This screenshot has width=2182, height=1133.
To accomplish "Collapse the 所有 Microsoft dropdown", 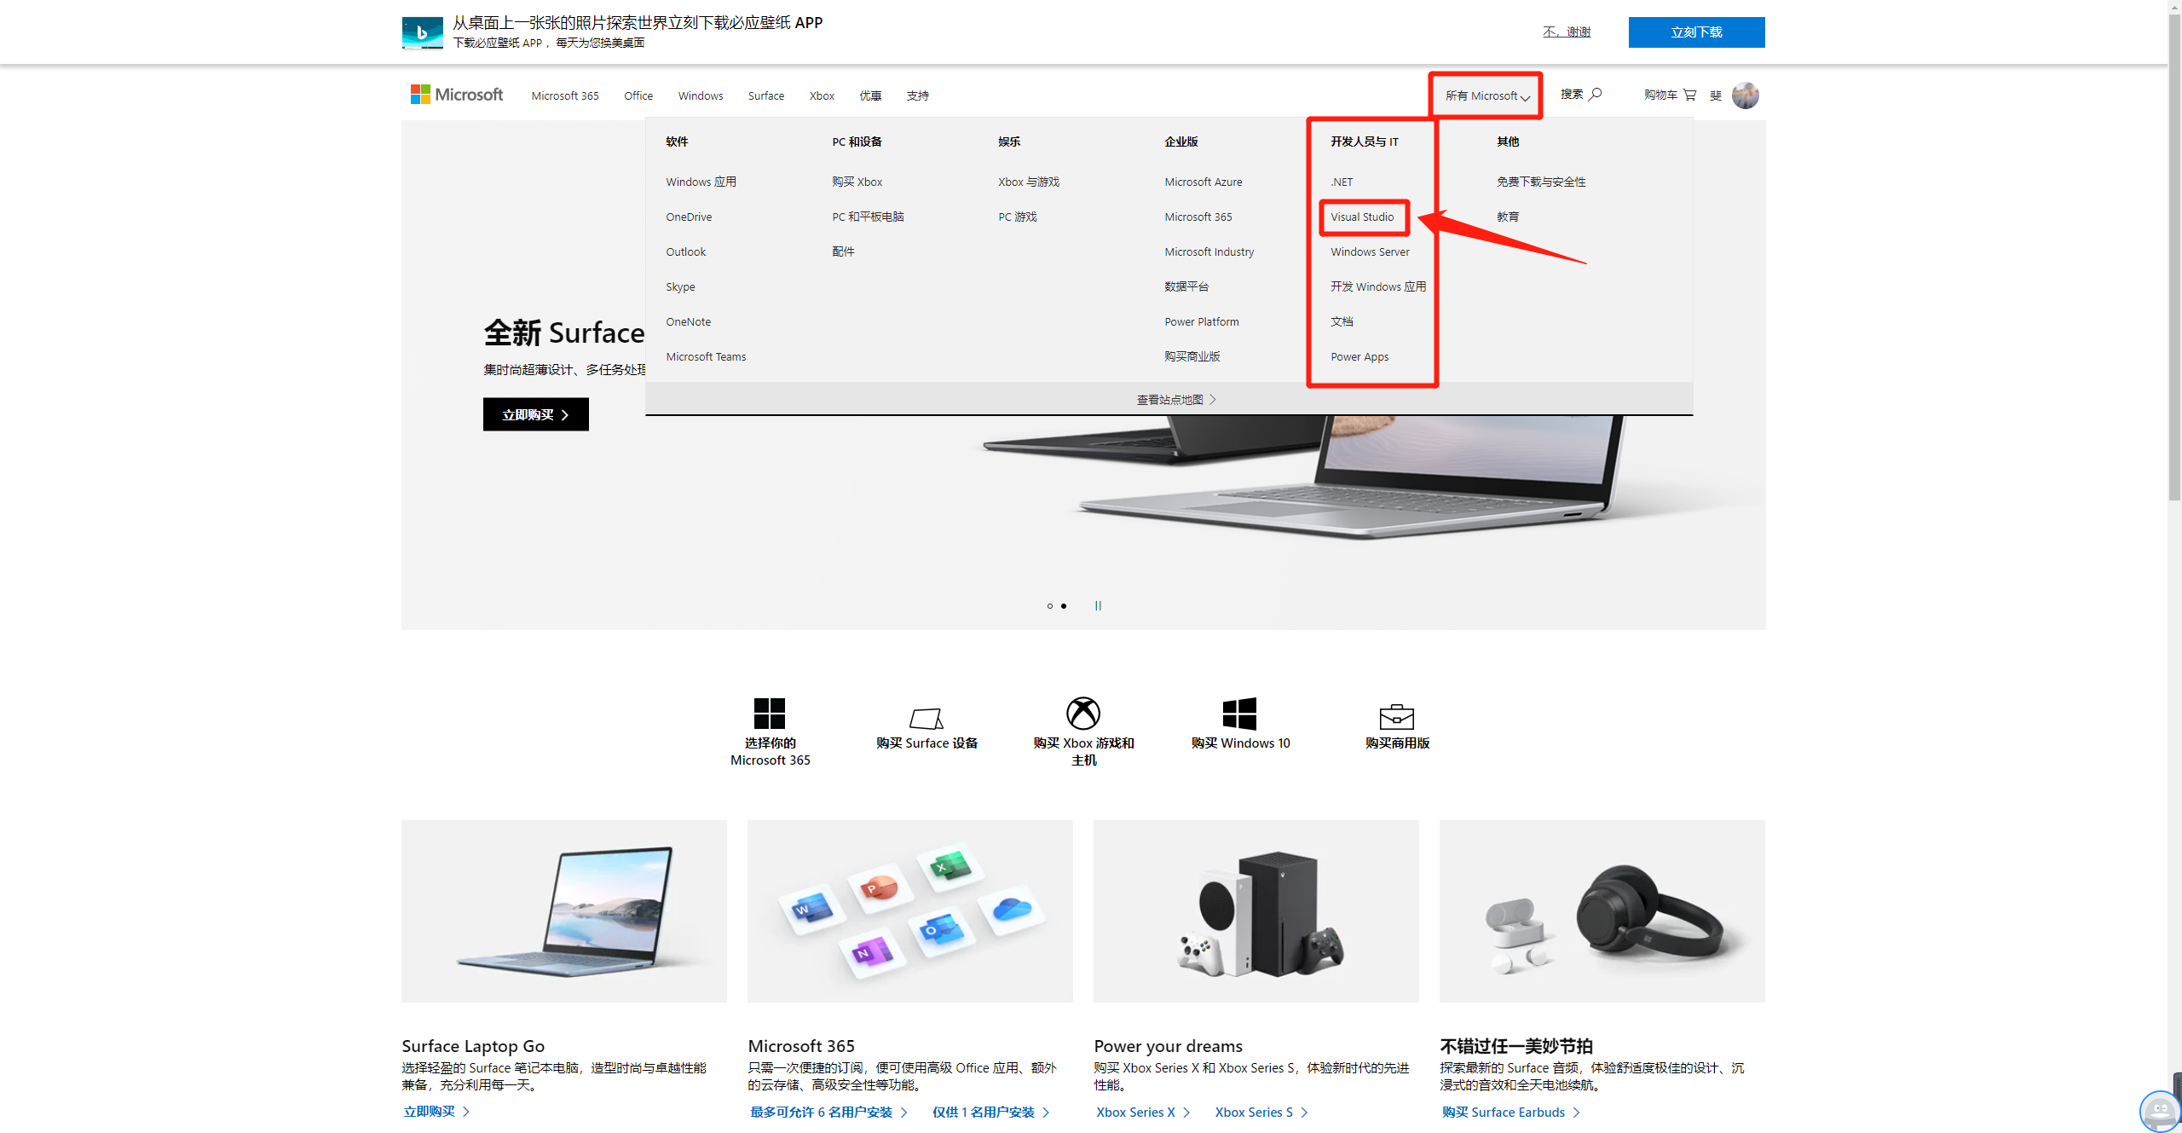I will pyautogui.click(x=1487, y=95).
